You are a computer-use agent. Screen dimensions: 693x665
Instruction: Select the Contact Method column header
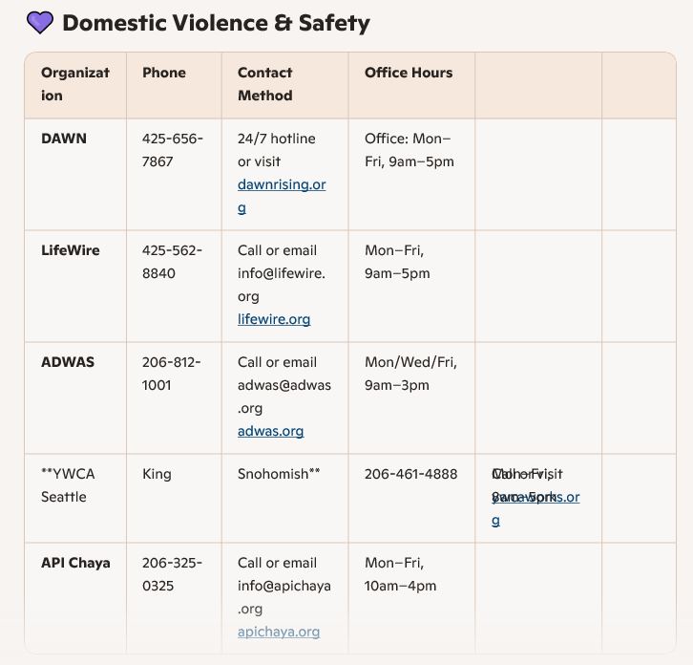[265, 84]
